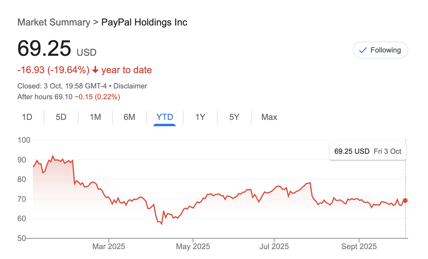Select the 5D time range
This screenshot has width=428, height=259.
pos(61,117)
